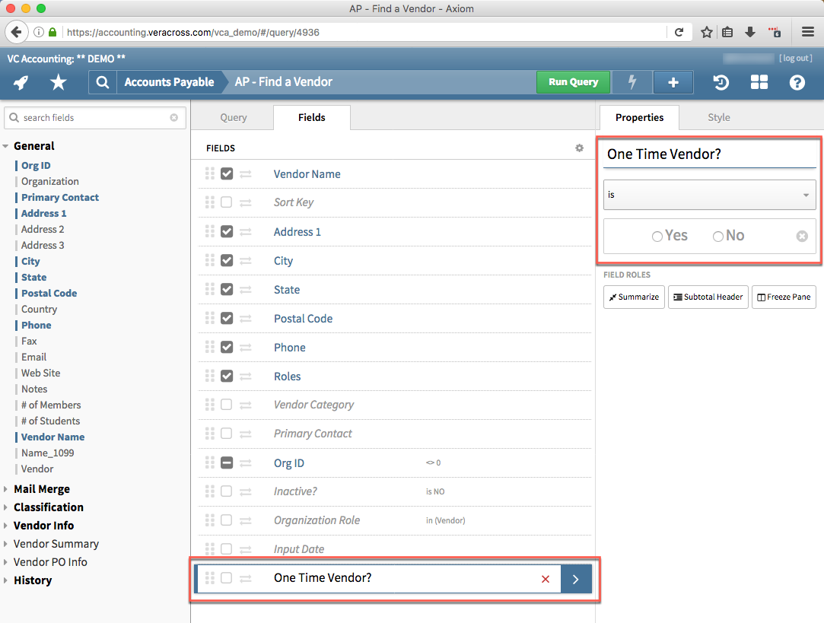Remove One Time Vendor field using red X

coord(546,579)
